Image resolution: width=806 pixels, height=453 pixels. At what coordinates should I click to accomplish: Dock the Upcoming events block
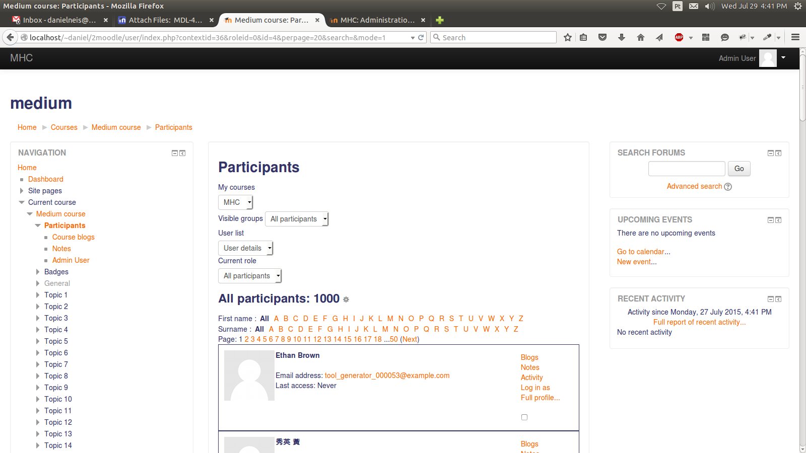778,220
